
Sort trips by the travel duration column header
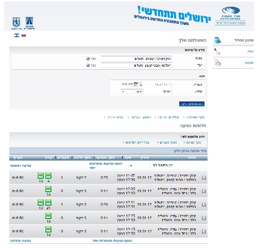point(104,158)
